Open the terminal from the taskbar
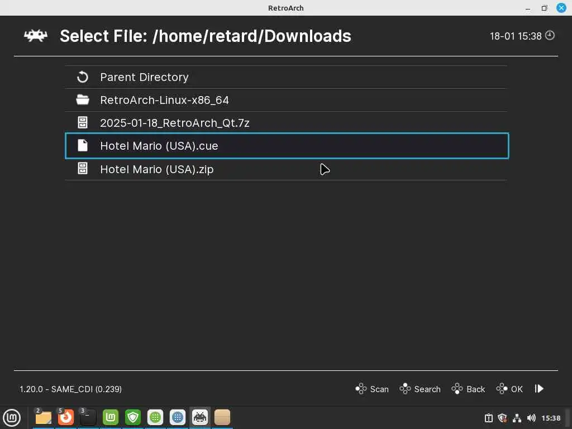The width and height of the screenshot is (572, 429). coord(88,417)
